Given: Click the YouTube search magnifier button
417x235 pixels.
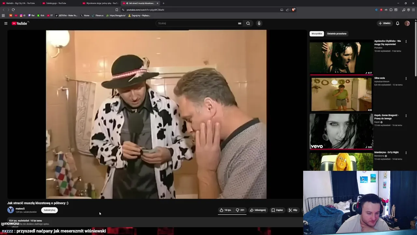Looking at the screenshot, I should (x=248, y=23).
